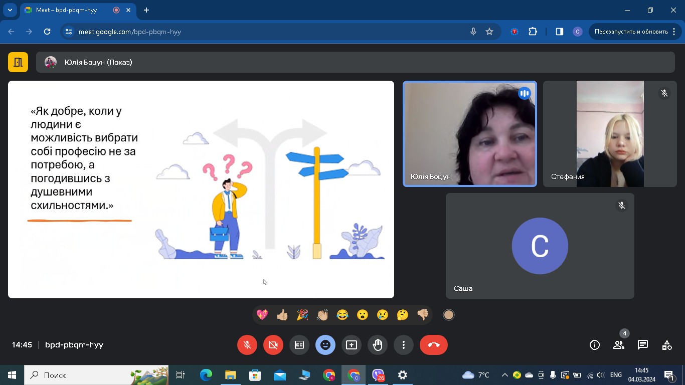Image resolution: width=685 pixels, height=385 pixels.
Task: Click the red leave call button
Action: click(434, 345)
